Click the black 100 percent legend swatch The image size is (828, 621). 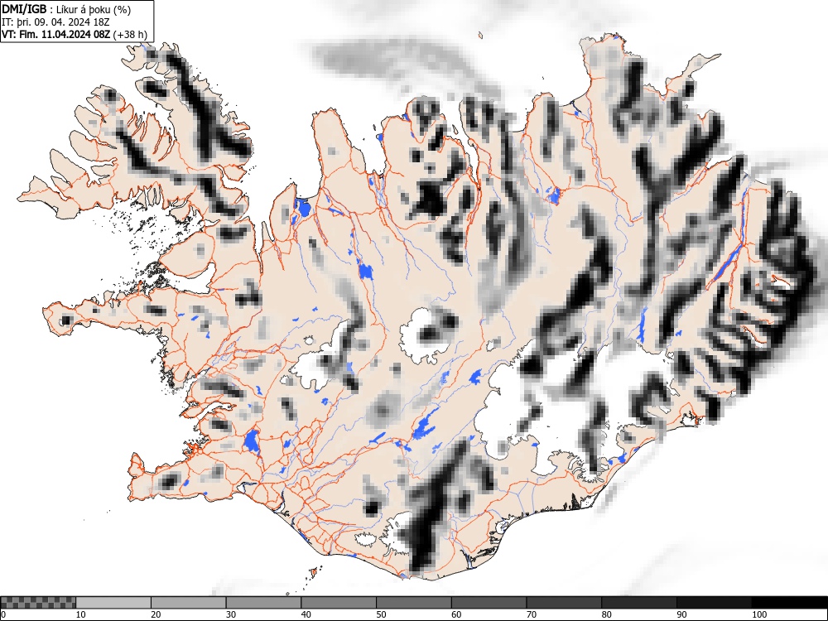[x=789, y=603]
